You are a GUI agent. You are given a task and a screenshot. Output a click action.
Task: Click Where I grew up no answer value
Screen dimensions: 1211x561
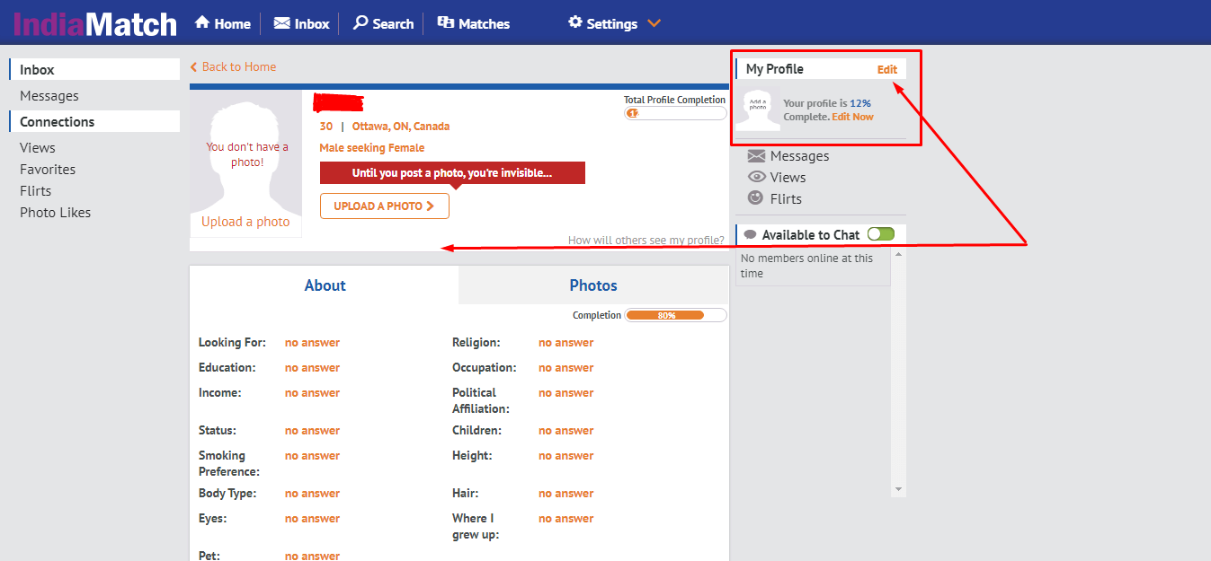tap(565, 519)
